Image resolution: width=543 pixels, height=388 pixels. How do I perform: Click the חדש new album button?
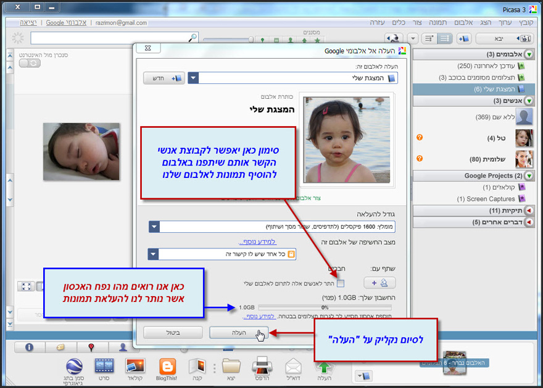[164, 78]
